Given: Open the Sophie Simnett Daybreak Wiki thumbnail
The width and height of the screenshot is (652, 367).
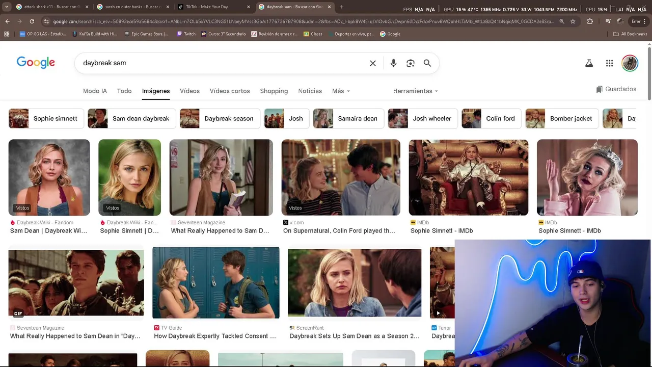Looking at the screenshot, I should (x=129, y=177).
